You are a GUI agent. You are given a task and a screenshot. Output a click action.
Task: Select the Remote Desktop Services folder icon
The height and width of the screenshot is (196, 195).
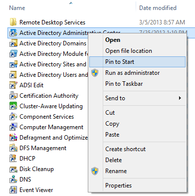point(13,22)
